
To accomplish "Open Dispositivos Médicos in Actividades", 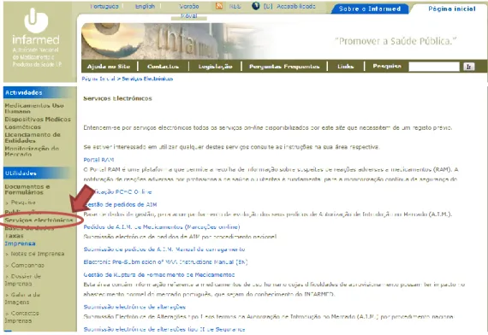I will pyautogui.click(x=38, y=120).
